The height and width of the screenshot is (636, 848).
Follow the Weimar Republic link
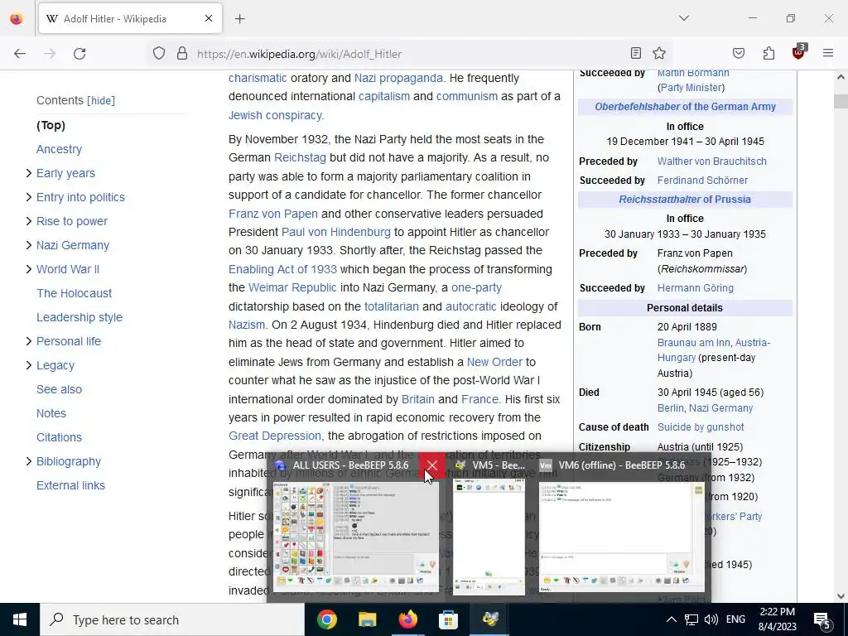pyautogui.click(x=292, y=287)
